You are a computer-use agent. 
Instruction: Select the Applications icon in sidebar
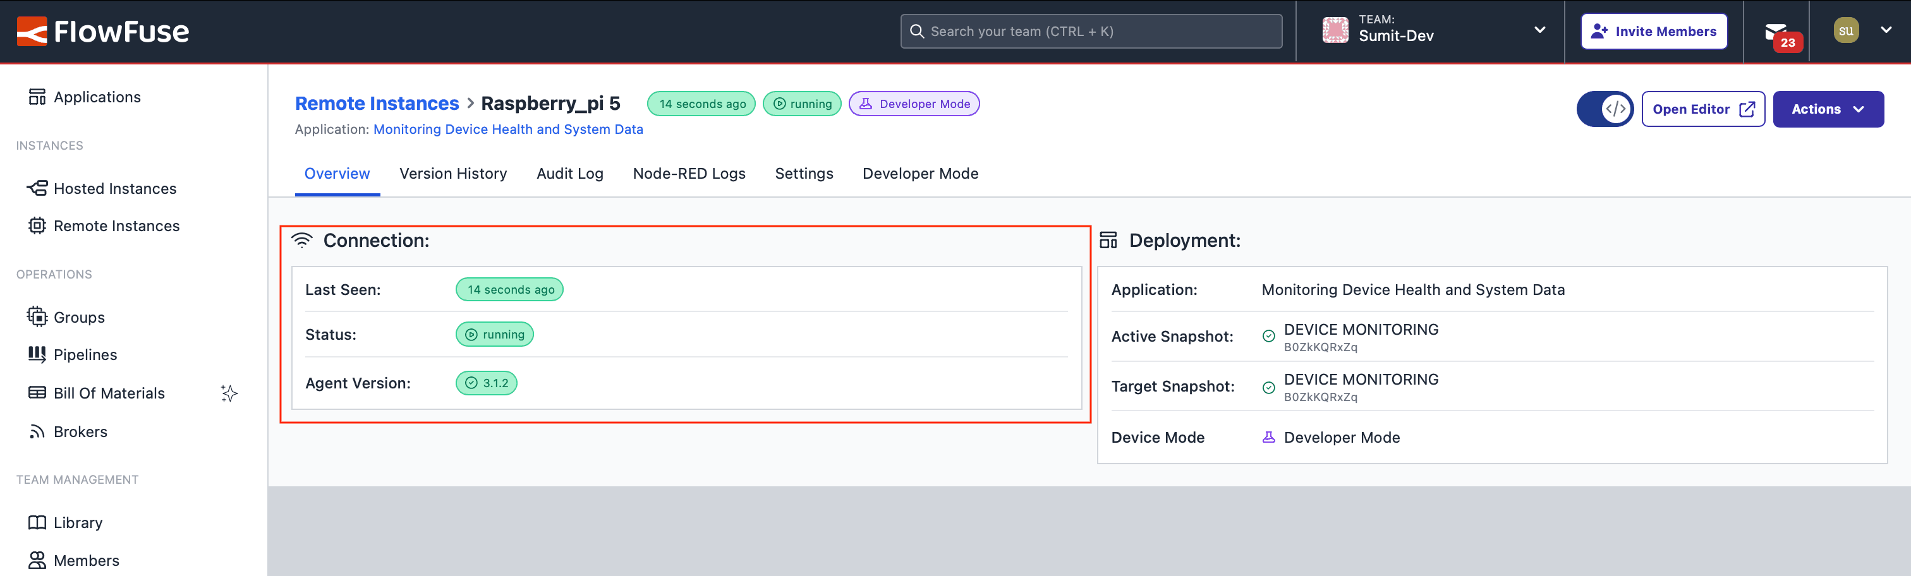37,97
